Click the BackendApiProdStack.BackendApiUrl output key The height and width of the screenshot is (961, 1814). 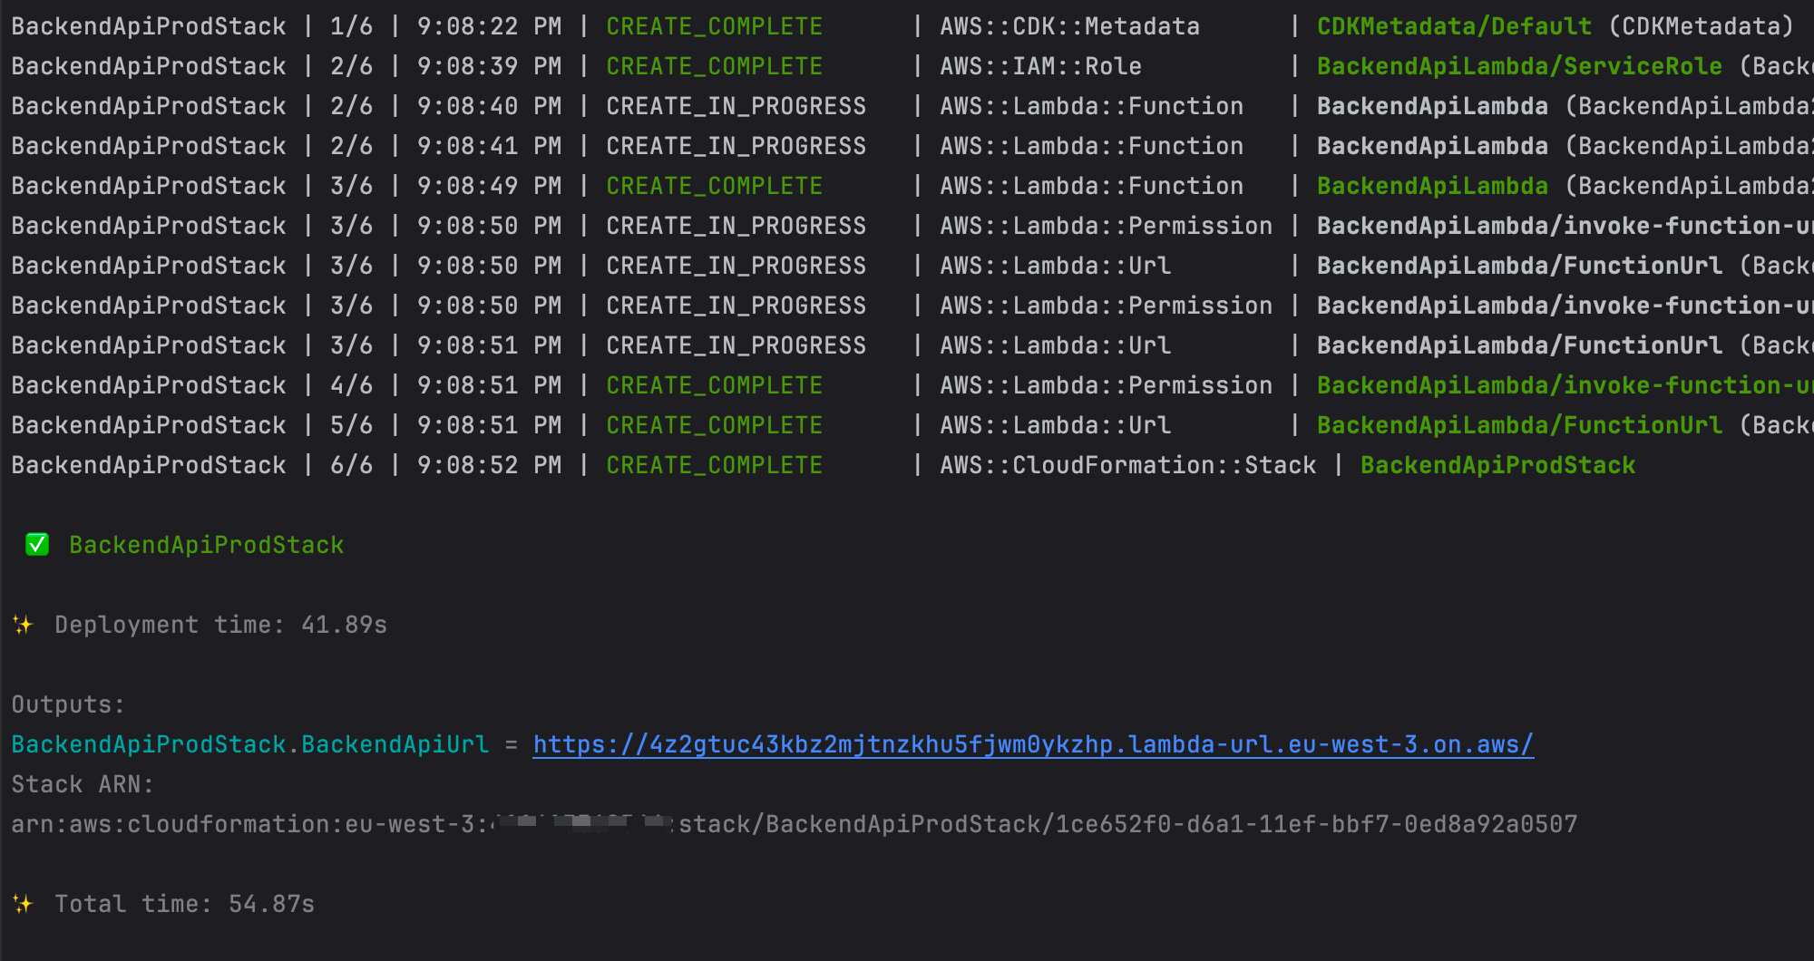coord(250,743)
